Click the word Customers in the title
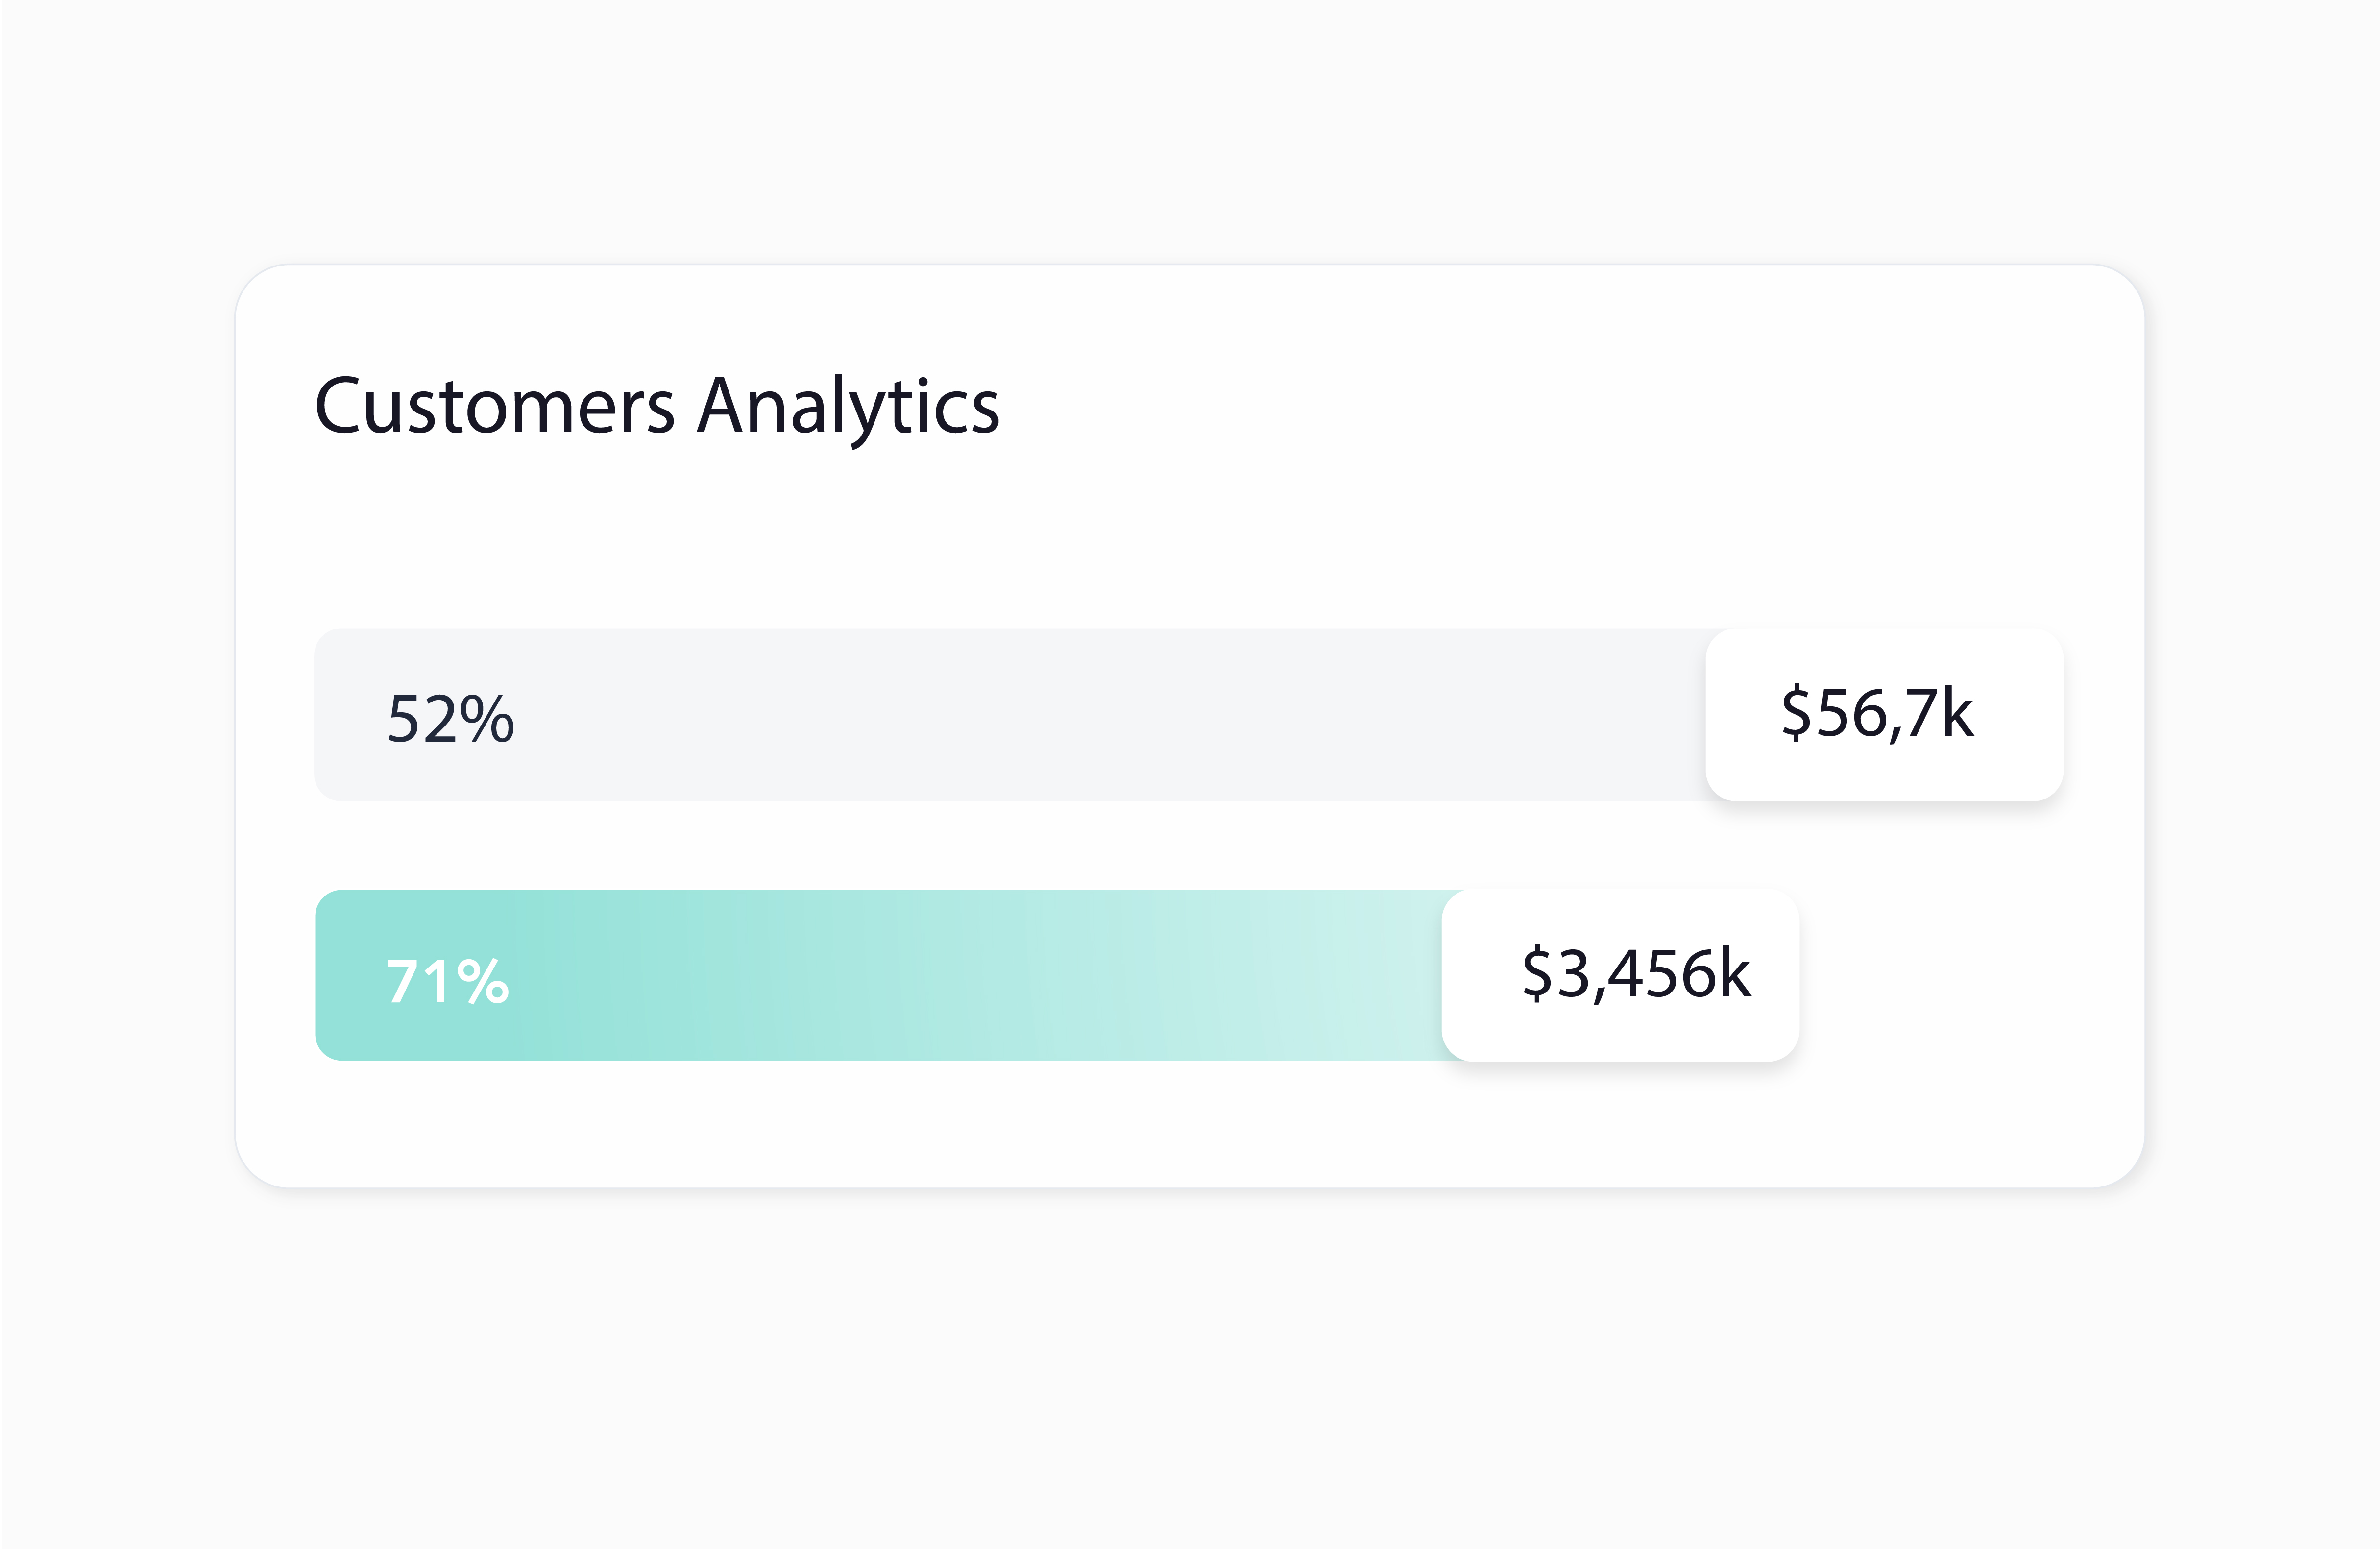Screen dimensions: 2380x1549 (494, 406)
